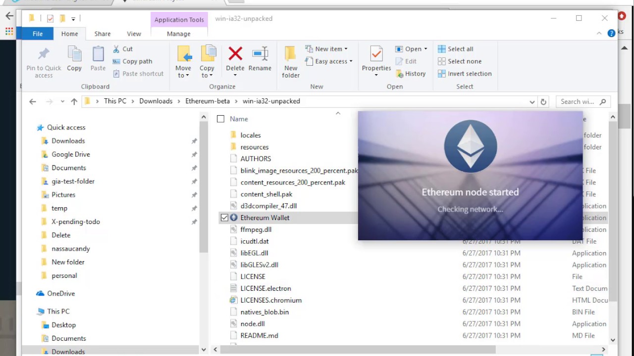Go back with the Back arrow
Viewport: 634px width, 356px height.
coord(33,101)
